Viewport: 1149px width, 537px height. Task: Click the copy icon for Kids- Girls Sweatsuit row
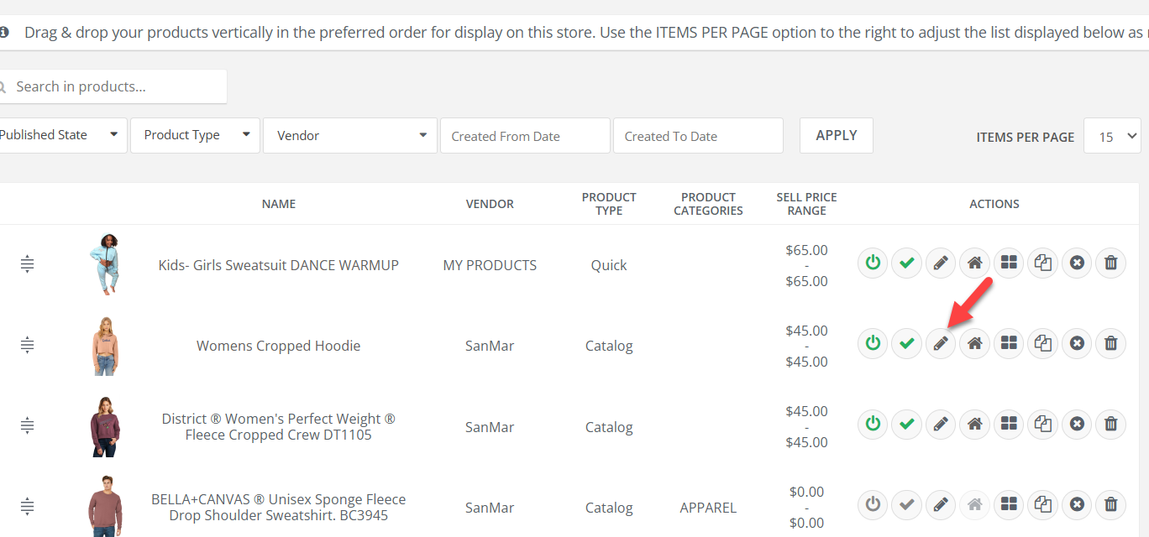click(1043, 263)
